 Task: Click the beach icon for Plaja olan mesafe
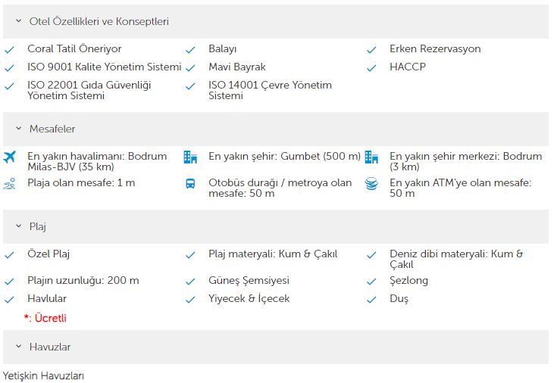(x=9, y=184)
